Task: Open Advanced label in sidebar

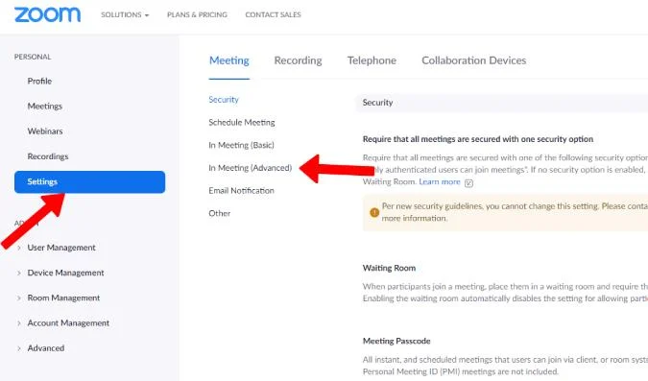Action: pos(46,348)
